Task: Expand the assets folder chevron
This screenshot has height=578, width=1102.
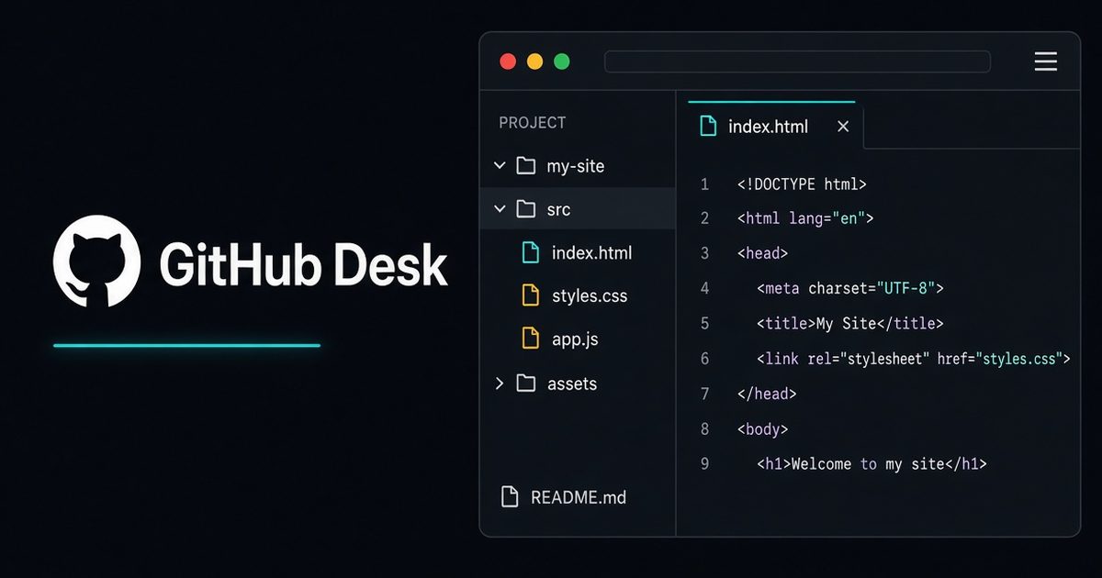Action: [x=500, y=383]
